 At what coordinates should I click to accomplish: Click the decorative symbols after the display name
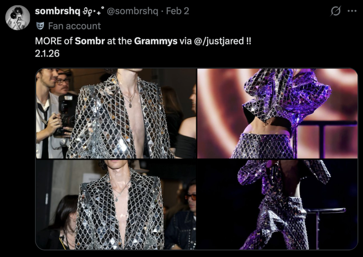pos(93,11)
